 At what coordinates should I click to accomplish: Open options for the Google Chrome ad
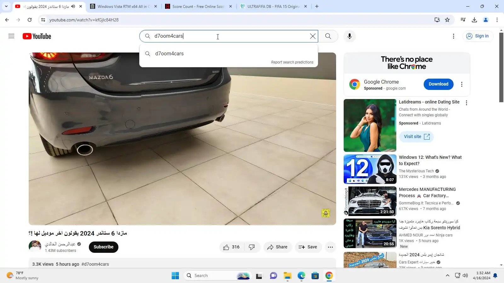462,84
